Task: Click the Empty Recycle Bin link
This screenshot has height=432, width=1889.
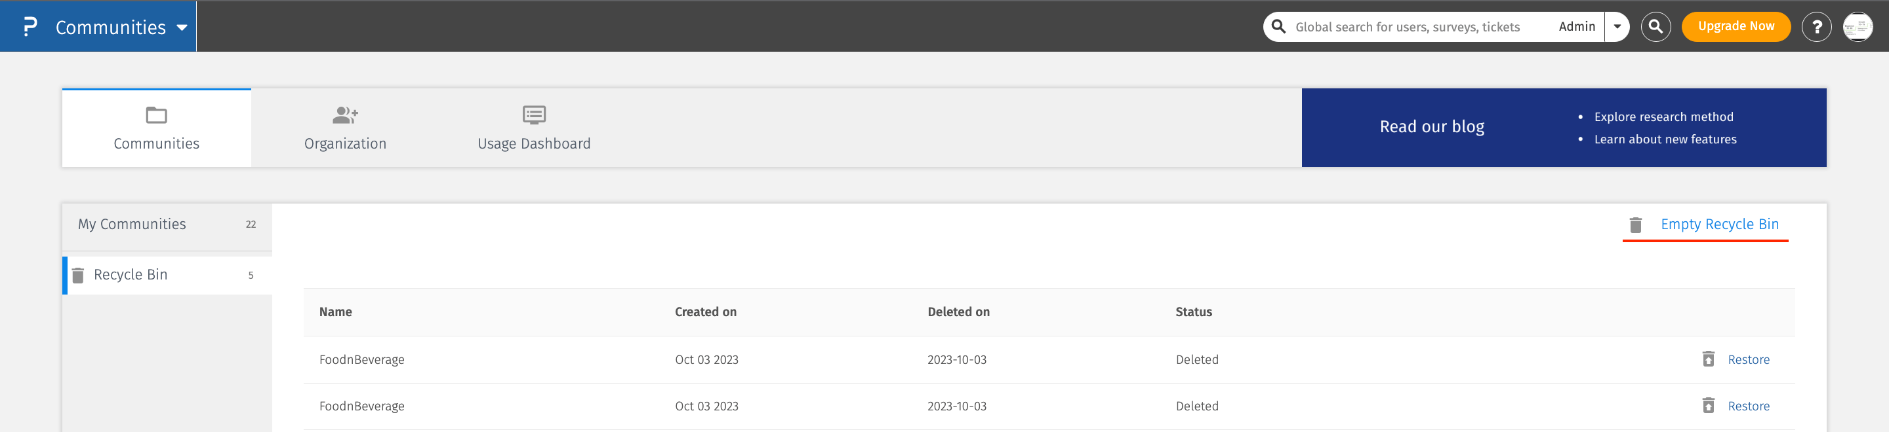Action: (1719, 224)
